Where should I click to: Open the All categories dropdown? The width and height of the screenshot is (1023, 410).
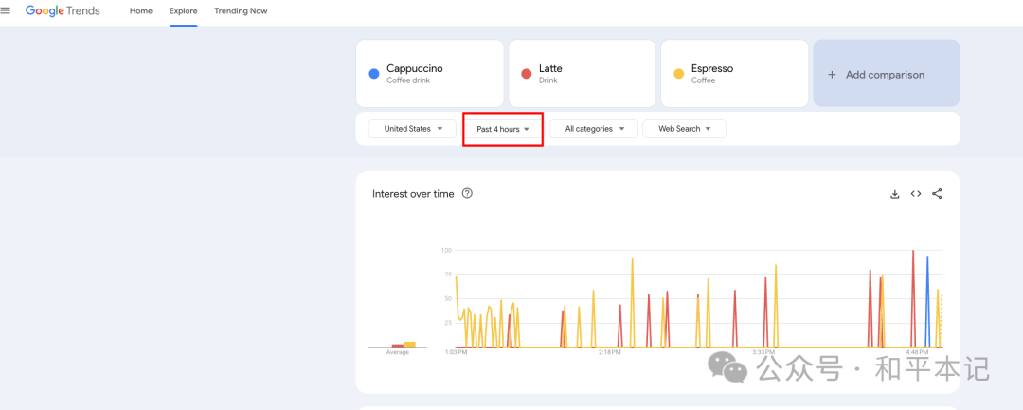594,129
